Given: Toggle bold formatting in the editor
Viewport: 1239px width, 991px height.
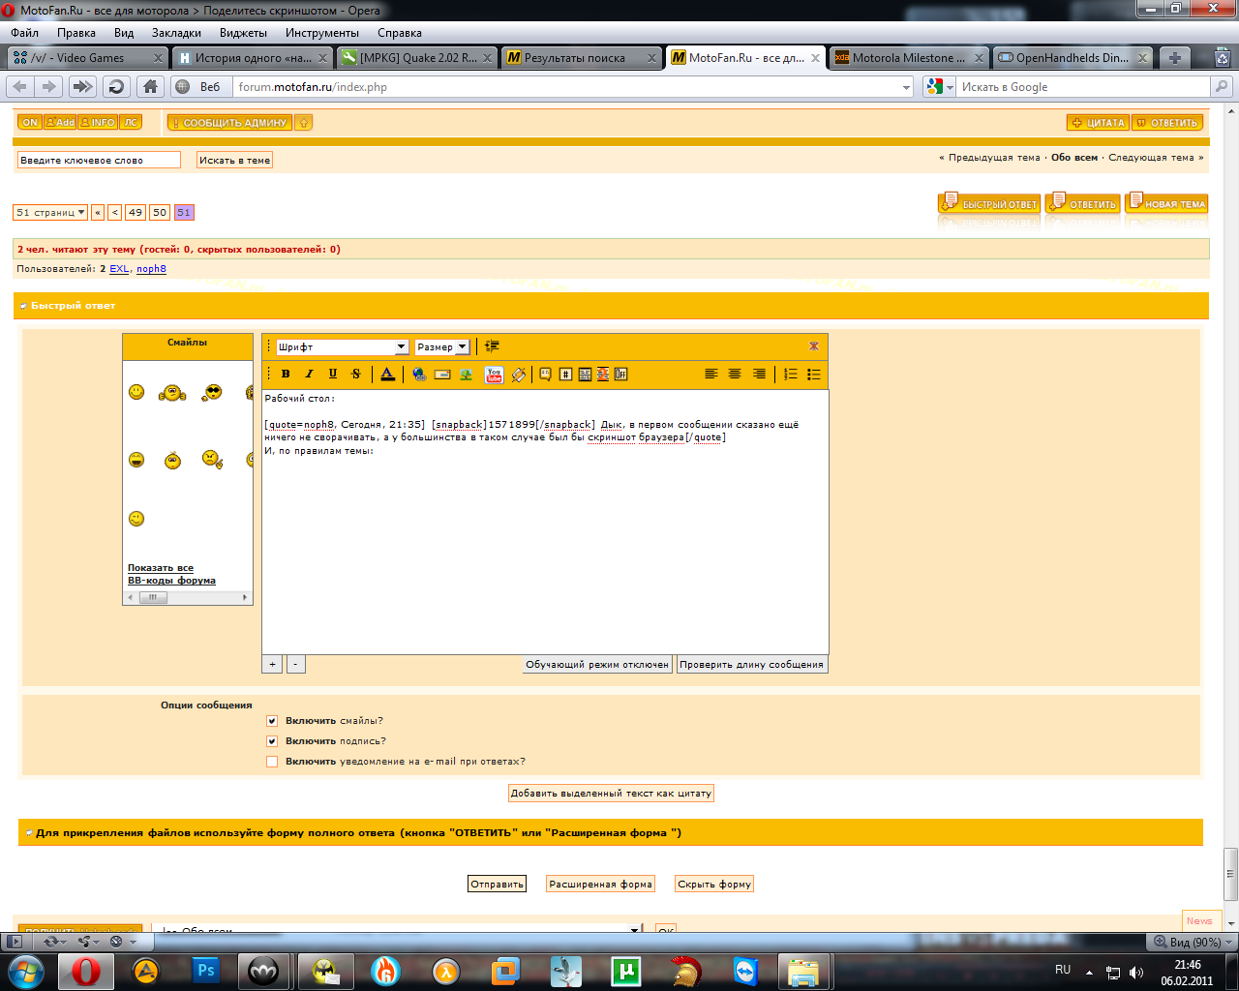Looking at the screenshot, I should [x=286, y=375].
